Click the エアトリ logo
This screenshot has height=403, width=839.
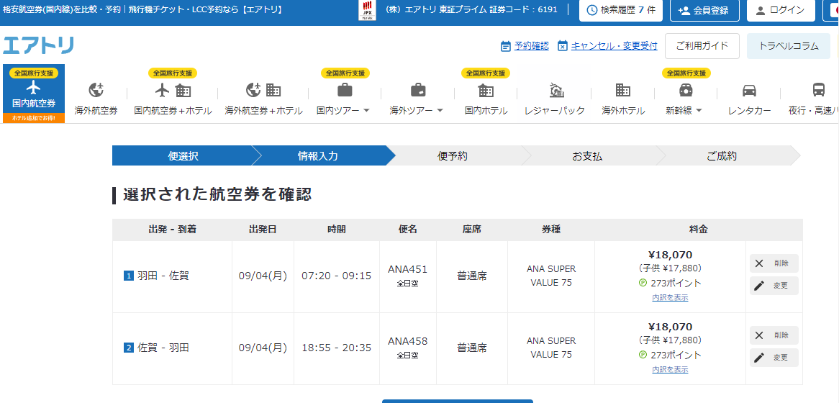pyautogui.click(x=38, y=45)
